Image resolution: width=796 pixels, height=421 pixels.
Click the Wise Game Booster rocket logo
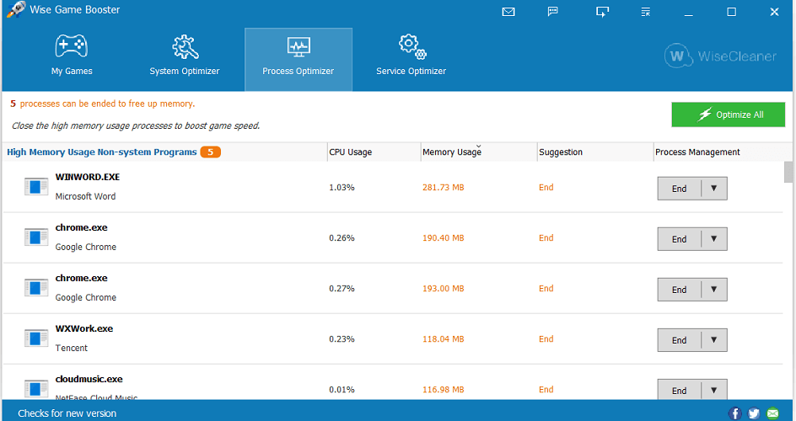pos(16,9)
